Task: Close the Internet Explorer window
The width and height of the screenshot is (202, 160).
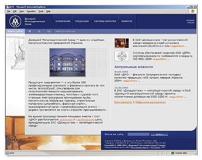Action: tap(195, 7)
